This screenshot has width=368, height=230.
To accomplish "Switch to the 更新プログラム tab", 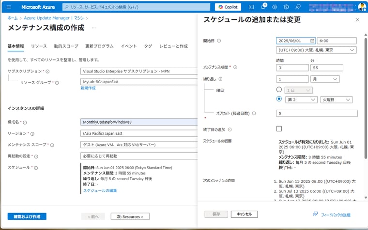I will [x=99, y=46].
